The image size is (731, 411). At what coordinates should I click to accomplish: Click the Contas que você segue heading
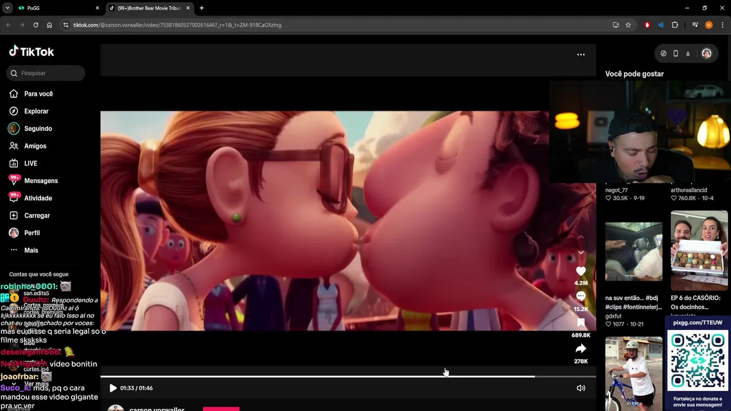tap(39, 275)
